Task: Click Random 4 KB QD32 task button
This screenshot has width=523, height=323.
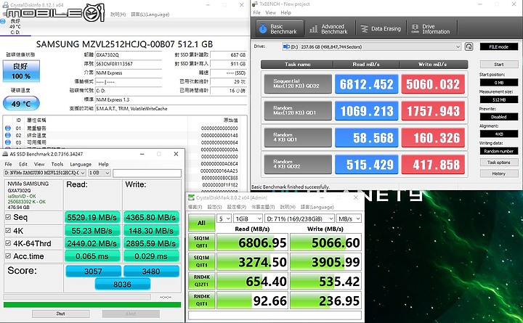Action: [x=298, y=163]
